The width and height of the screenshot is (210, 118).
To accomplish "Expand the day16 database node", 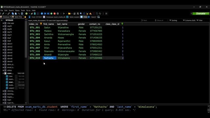I will click(3, 32).
